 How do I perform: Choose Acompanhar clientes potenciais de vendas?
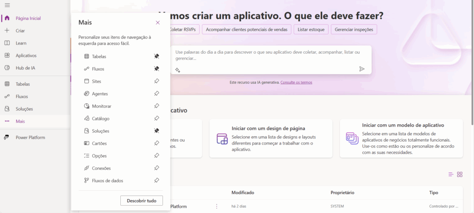click(247, 29)
